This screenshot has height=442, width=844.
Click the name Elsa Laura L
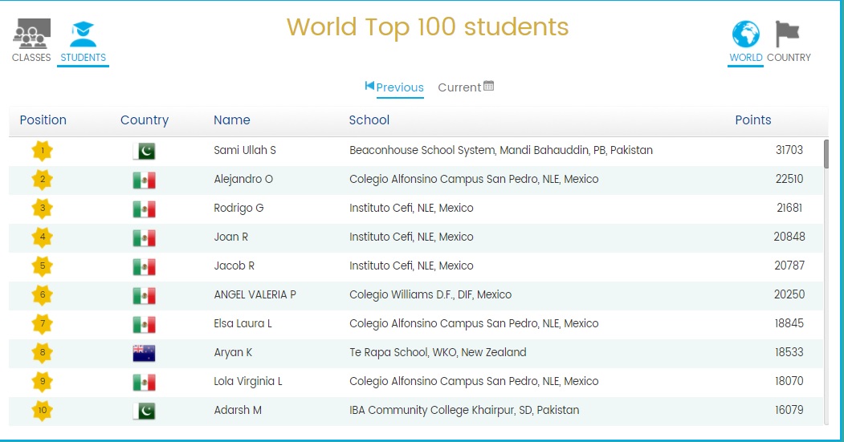243,323
